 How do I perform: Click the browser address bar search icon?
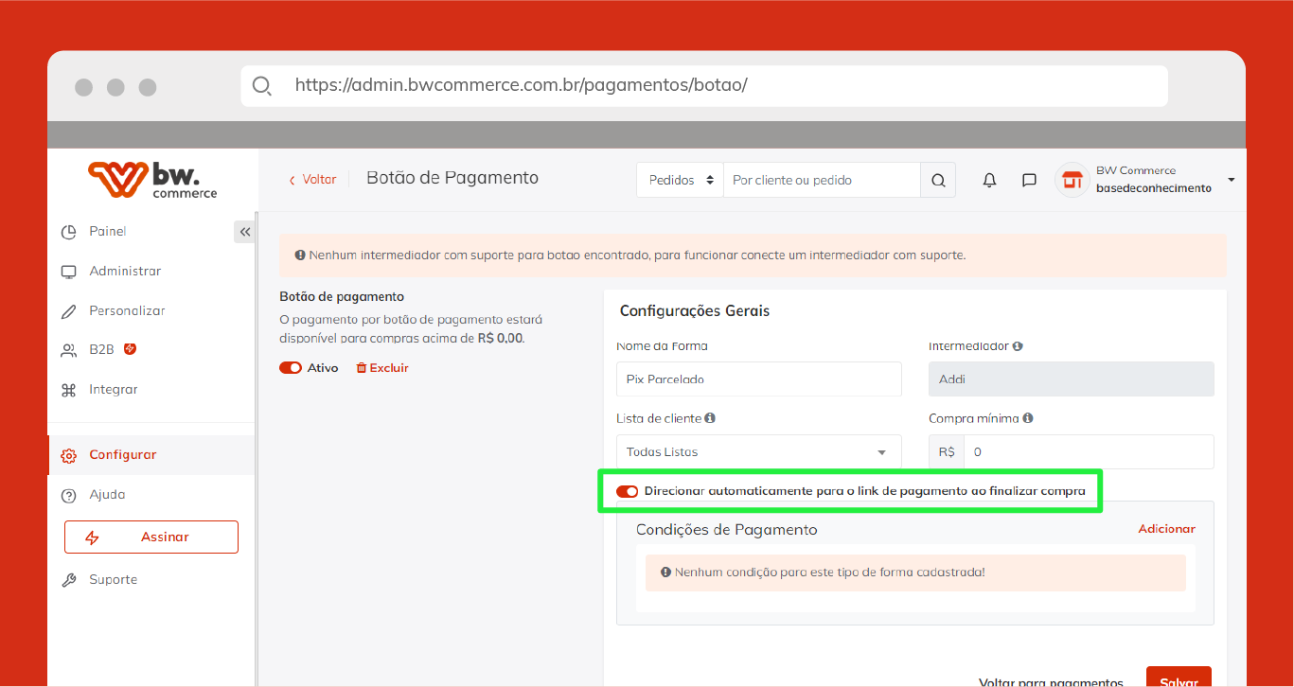262,86
